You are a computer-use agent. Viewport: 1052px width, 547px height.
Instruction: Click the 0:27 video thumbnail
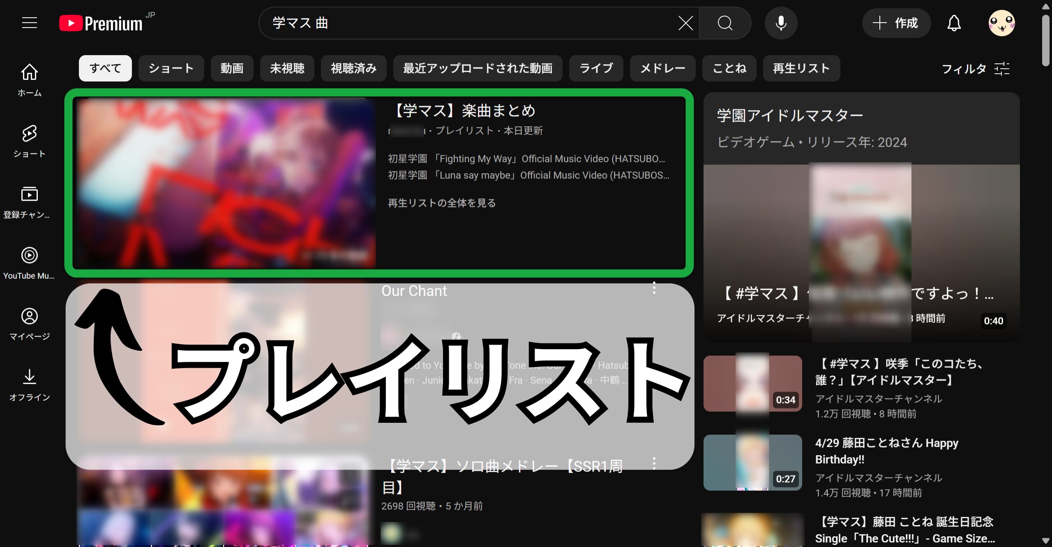point(752,462)
